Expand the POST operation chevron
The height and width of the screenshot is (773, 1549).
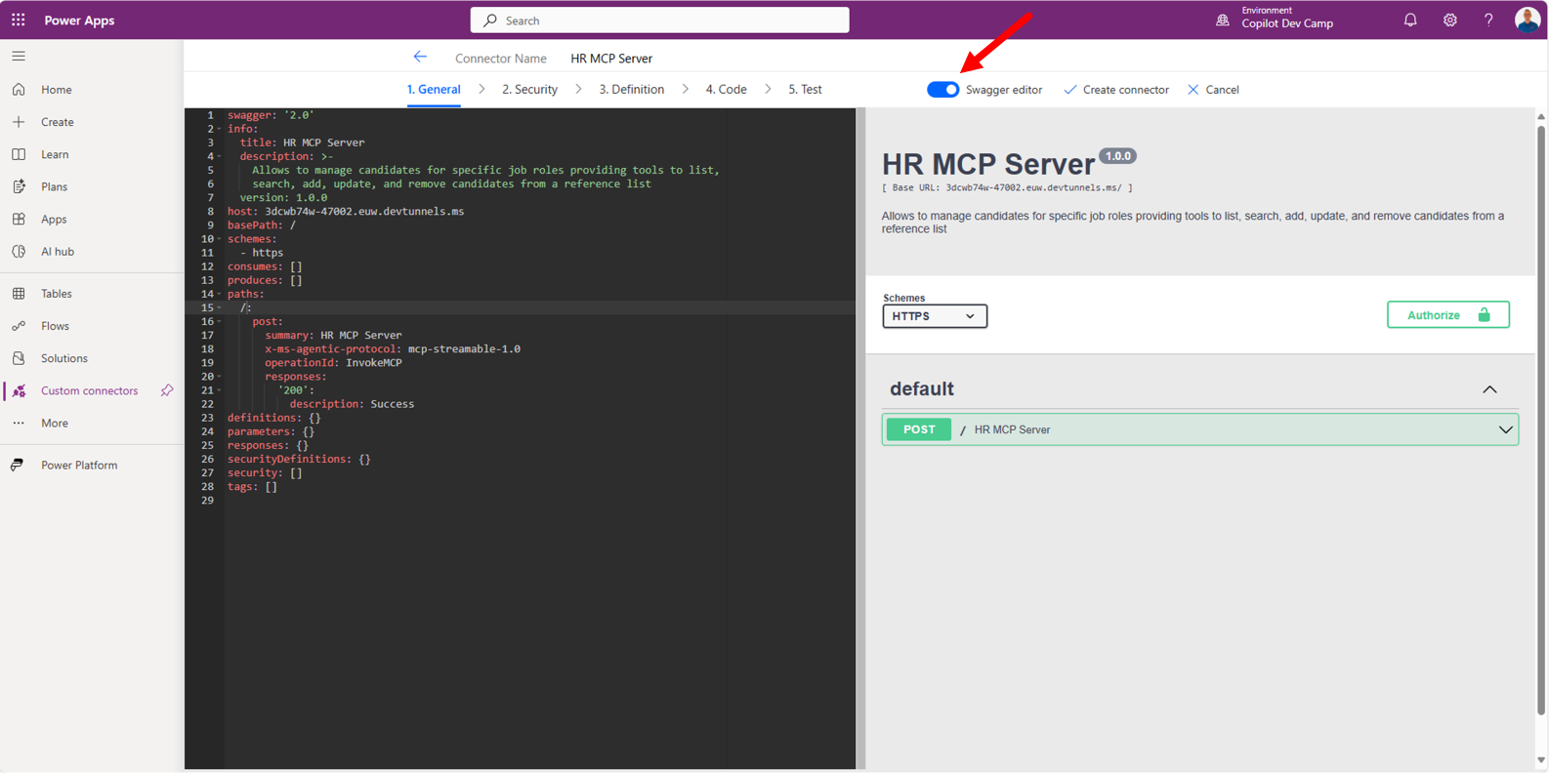click(x=1505, y=429)
